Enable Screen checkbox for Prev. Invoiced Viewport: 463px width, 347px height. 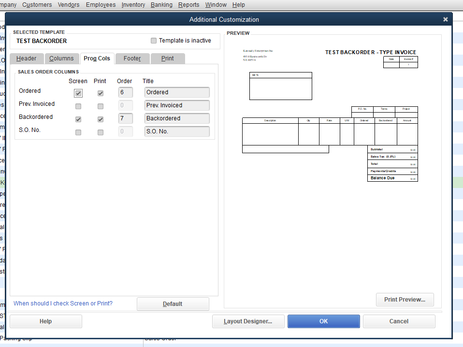tap(78, 106)
